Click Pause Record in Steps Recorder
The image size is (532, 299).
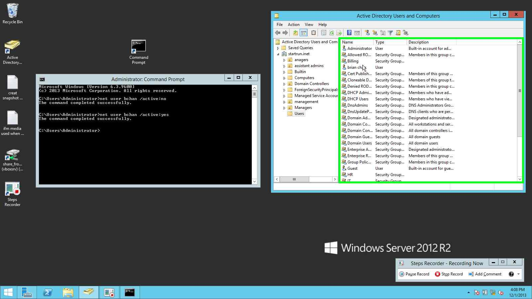(414, 274)
